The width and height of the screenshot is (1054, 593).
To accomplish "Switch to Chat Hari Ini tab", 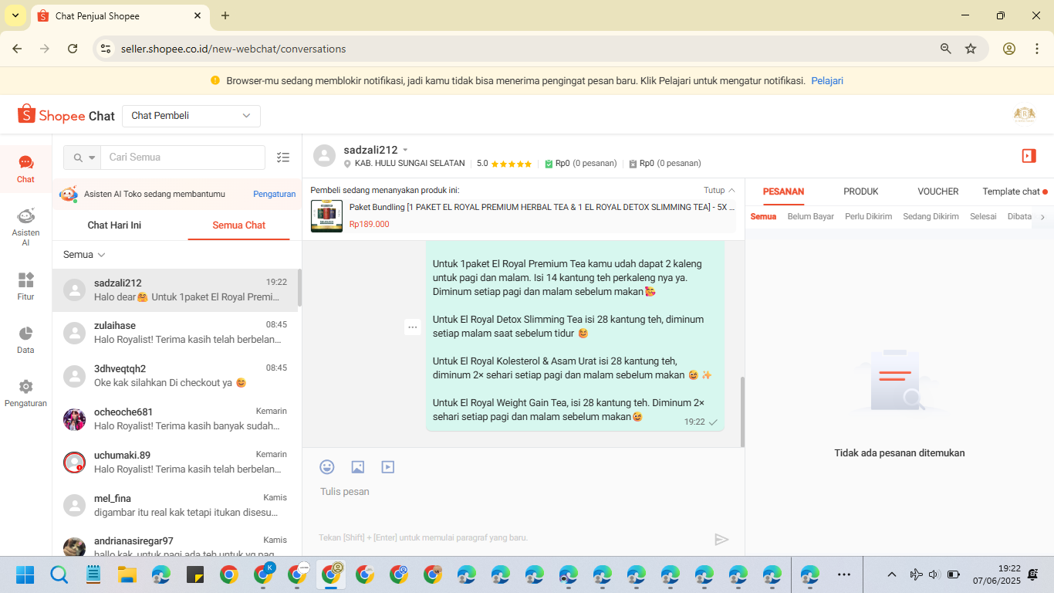I will (x=114, y=225).
